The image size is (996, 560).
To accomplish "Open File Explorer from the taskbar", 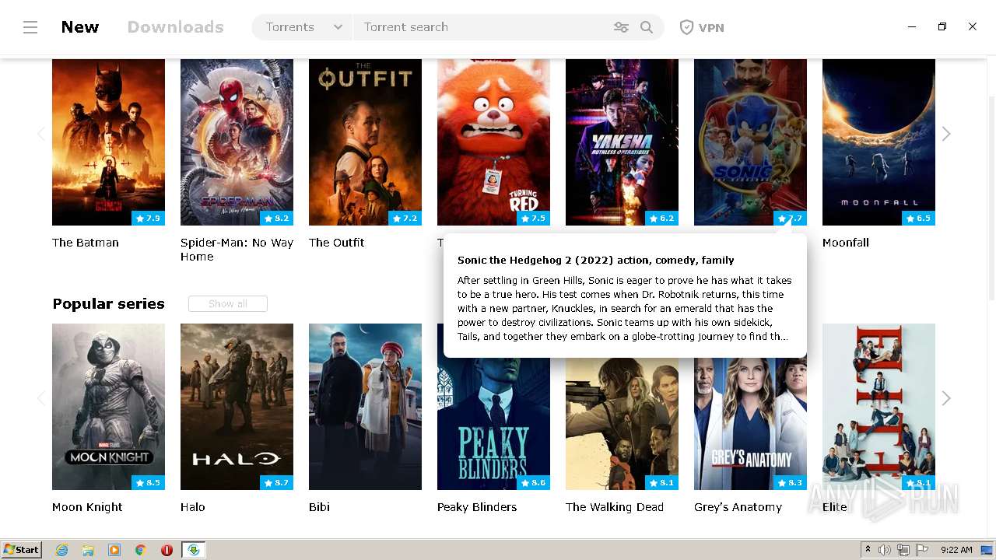I will (x=88, y=550).
